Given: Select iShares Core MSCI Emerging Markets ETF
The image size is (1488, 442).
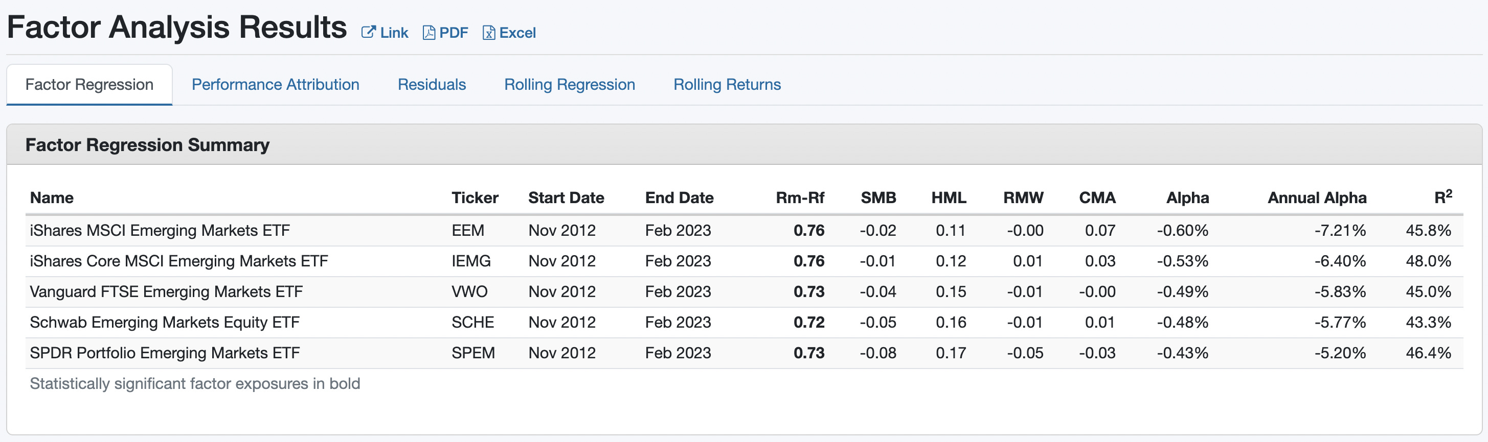Looking at the screenshot, I should 179,261.
